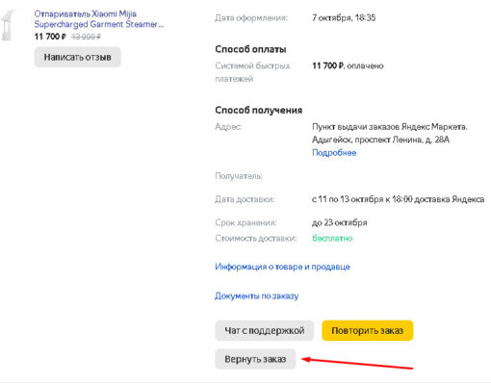Open the Xiaomi garment steamer product thumbnail
491x385 pixels.
(x=8, y=26)
